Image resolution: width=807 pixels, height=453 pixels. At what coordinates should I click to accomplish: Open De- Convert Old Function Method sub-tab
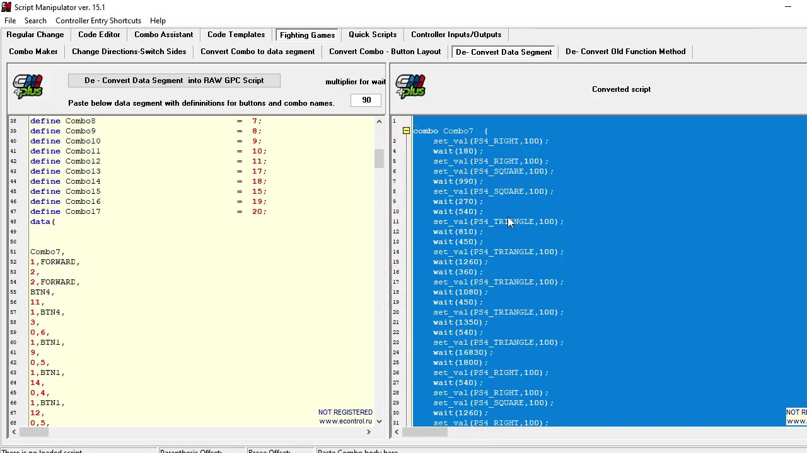[625, 52]
